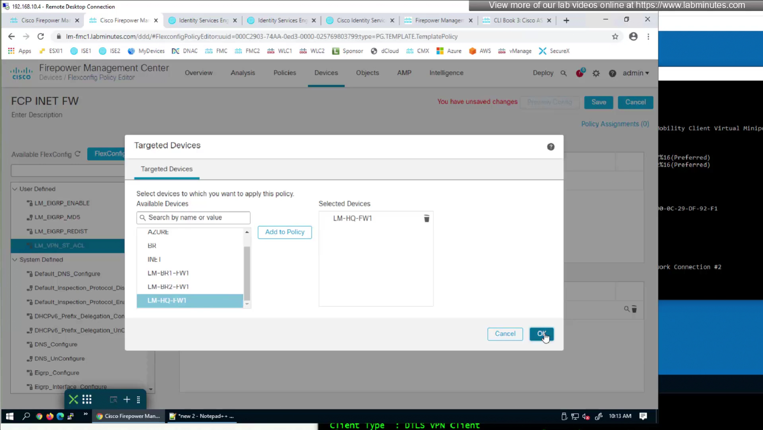Image resolution: width=763 pixels, height=430 pixels.
Task: Open Notepad++ in the taskbar
Action: point(202,416)
